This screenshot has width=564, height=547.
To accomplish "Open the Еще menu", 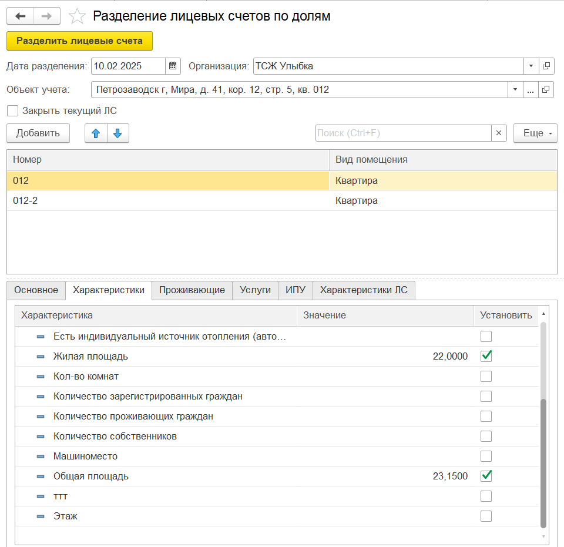I will (x=535, y=133).
